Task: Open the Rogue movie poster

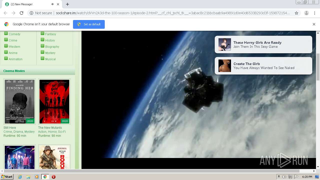Action: pyautogui.click(x=54, y=157)
